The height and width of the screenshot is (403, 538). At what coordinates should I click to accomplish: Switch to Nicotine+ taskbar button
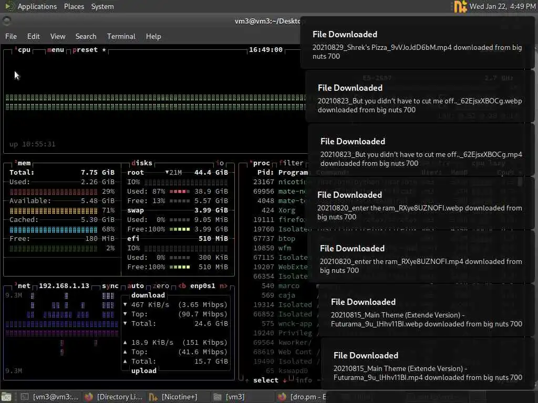tap(178, 397)
